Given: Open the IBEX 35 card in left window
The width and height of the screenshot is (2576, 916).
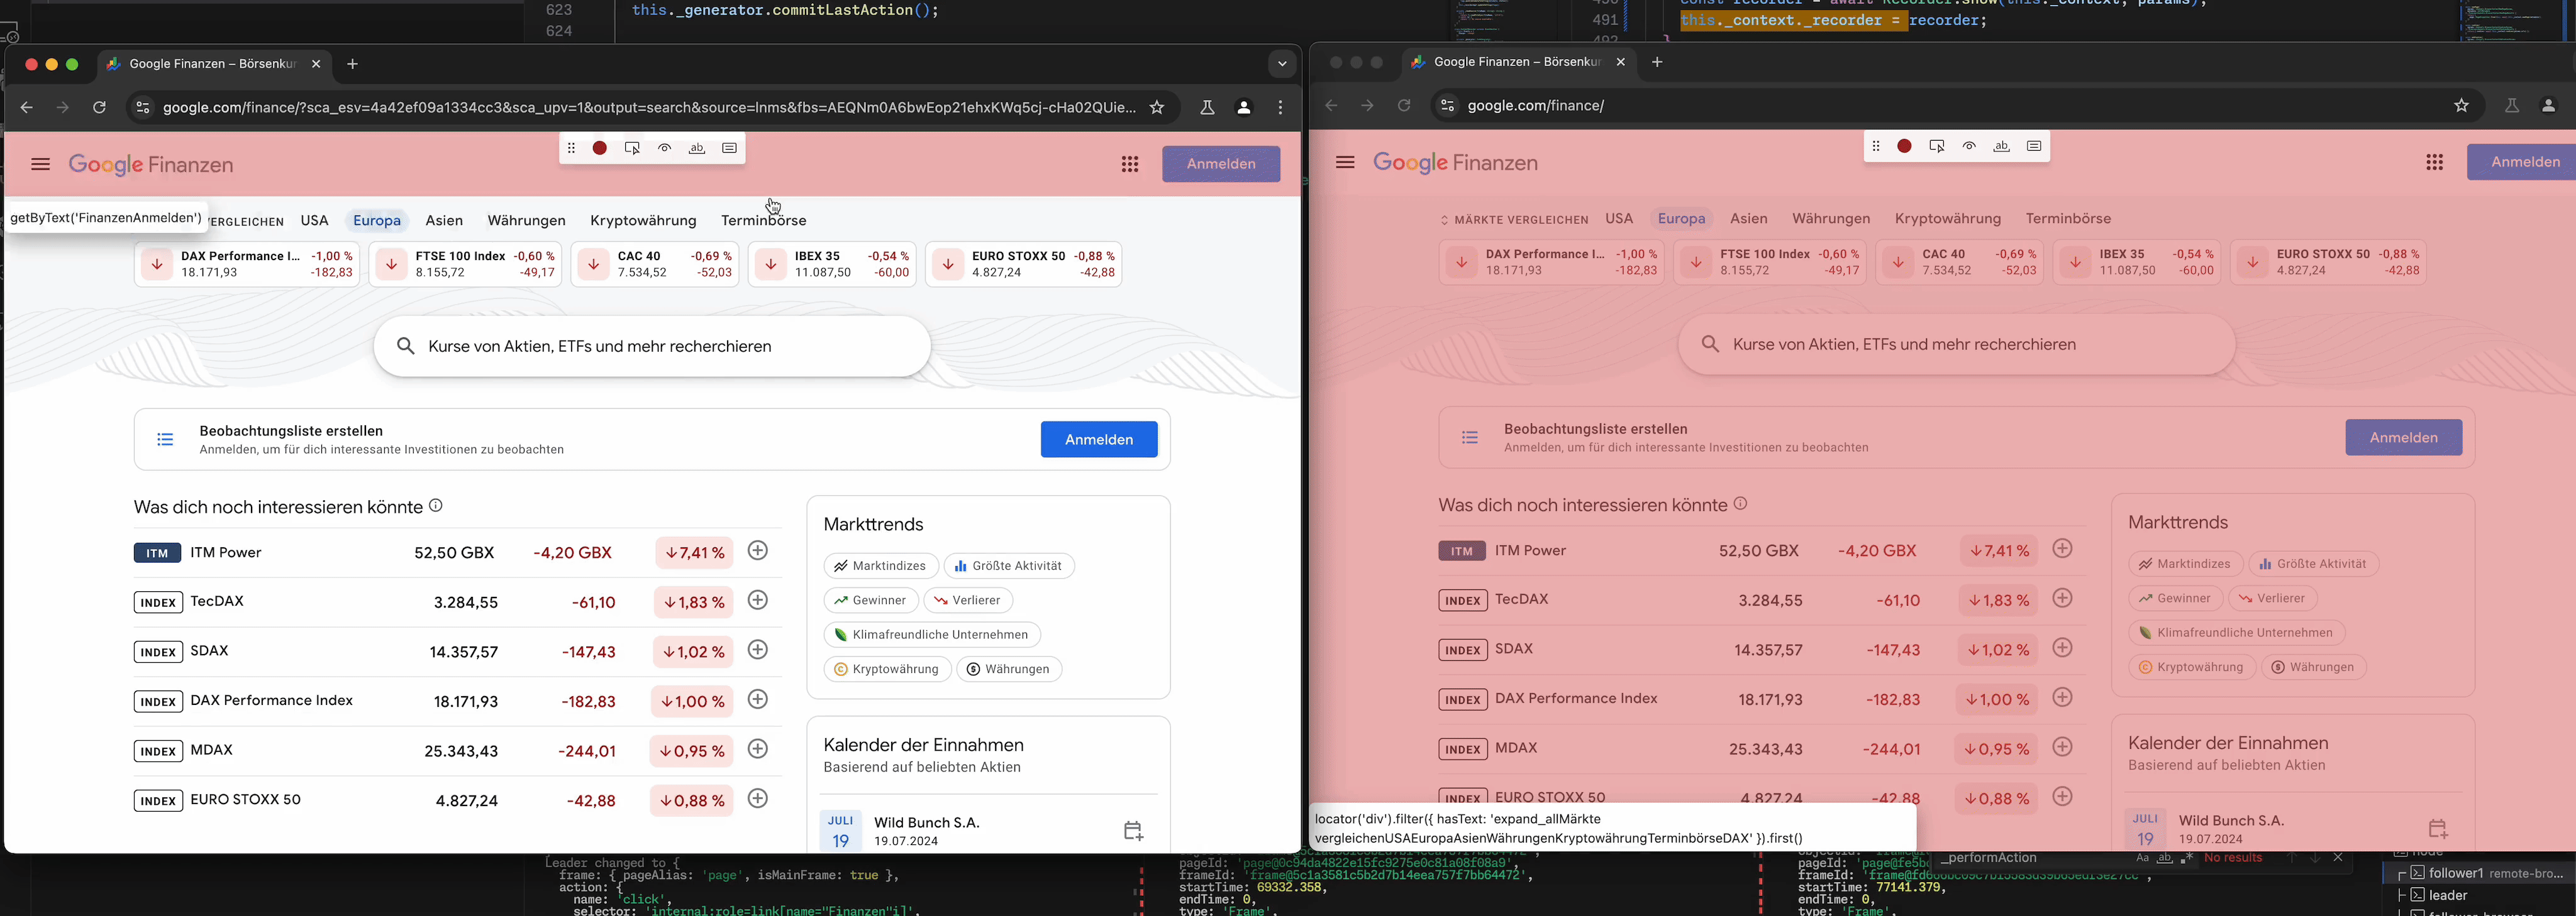Looking at the screenshot, I should point(832,264).
